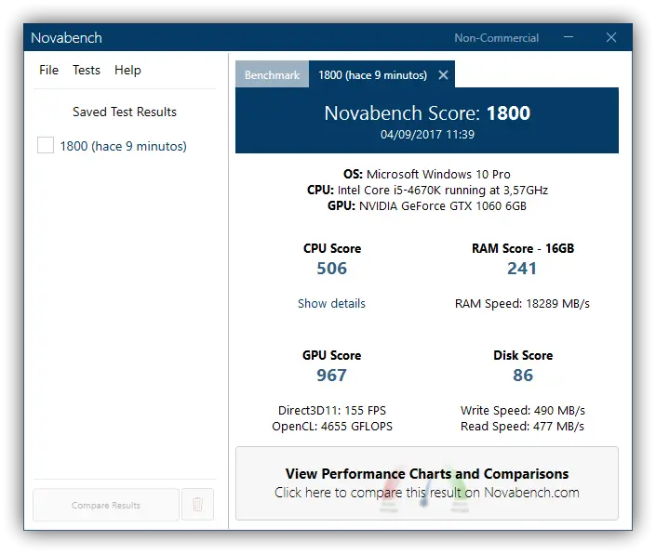The width and height of the screenshot is (656, 554).
Task: Click the trash delete icon
Action: click(x=197, y=505)
